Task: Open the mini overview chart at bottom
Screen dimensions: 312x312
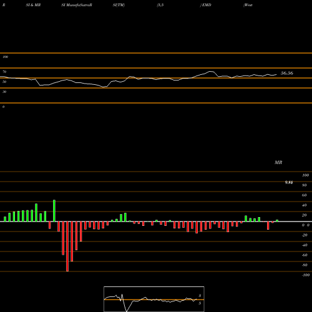Action: click(154, 299)
